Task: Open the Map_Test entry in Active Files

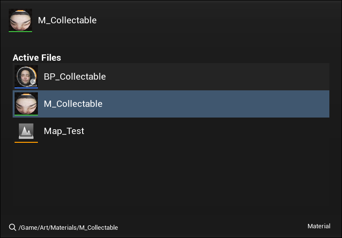Action: click(64, 131)
